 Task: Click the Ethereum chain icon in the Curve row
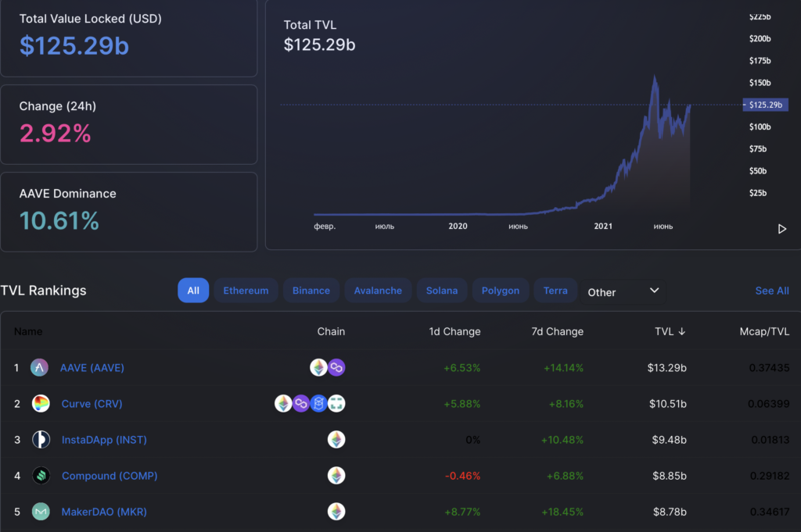click(x=283, y=404)
